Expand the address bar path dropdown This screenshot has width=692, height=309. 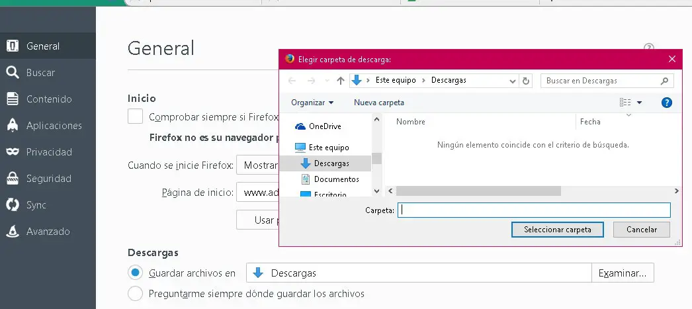click(512, 81)
